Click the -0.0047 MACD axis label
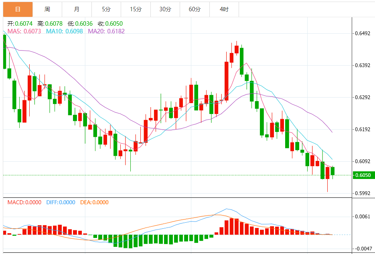 click(363, 248)
